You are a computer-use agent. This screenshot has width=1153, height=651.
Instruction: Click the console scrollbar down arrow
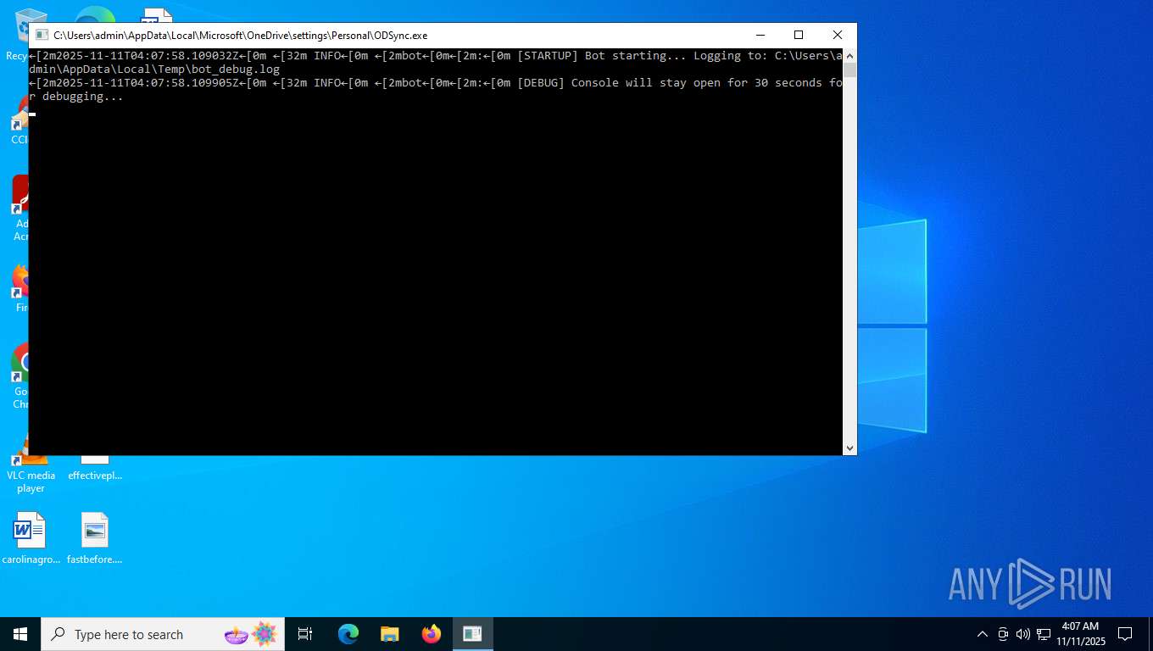(849, 448)
